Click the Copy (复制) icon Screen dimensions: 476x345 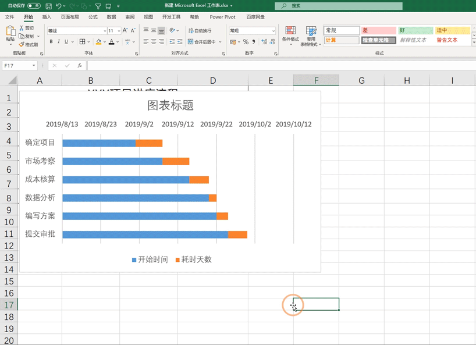(x=22, y=36)
